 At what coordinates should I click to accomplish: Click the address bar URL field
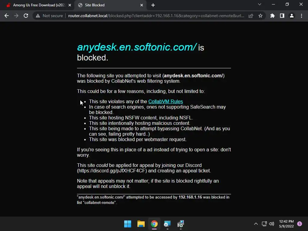point(156,16)
